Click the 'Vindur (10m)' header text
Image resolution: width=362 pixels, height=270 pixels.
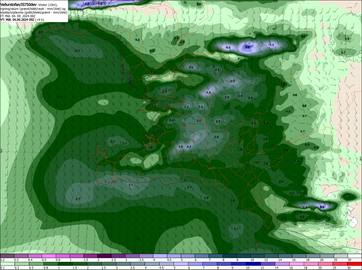click(x=48, y=5)
